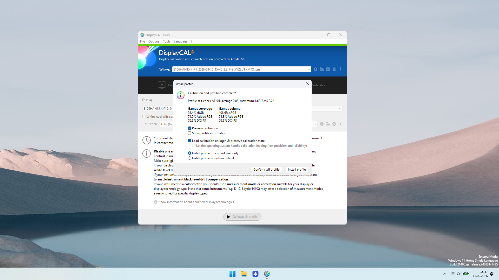Open the notification bell in the tray
Screen dimensions: 499x280
(492, 274)
